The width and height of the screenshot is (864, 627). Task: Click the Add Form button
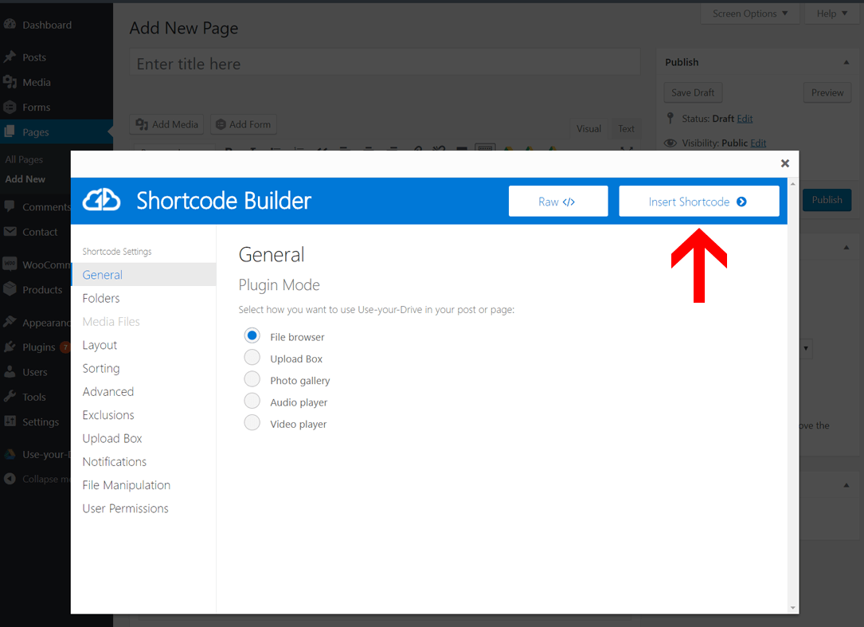pyautogui.click(x=243, y=124)
